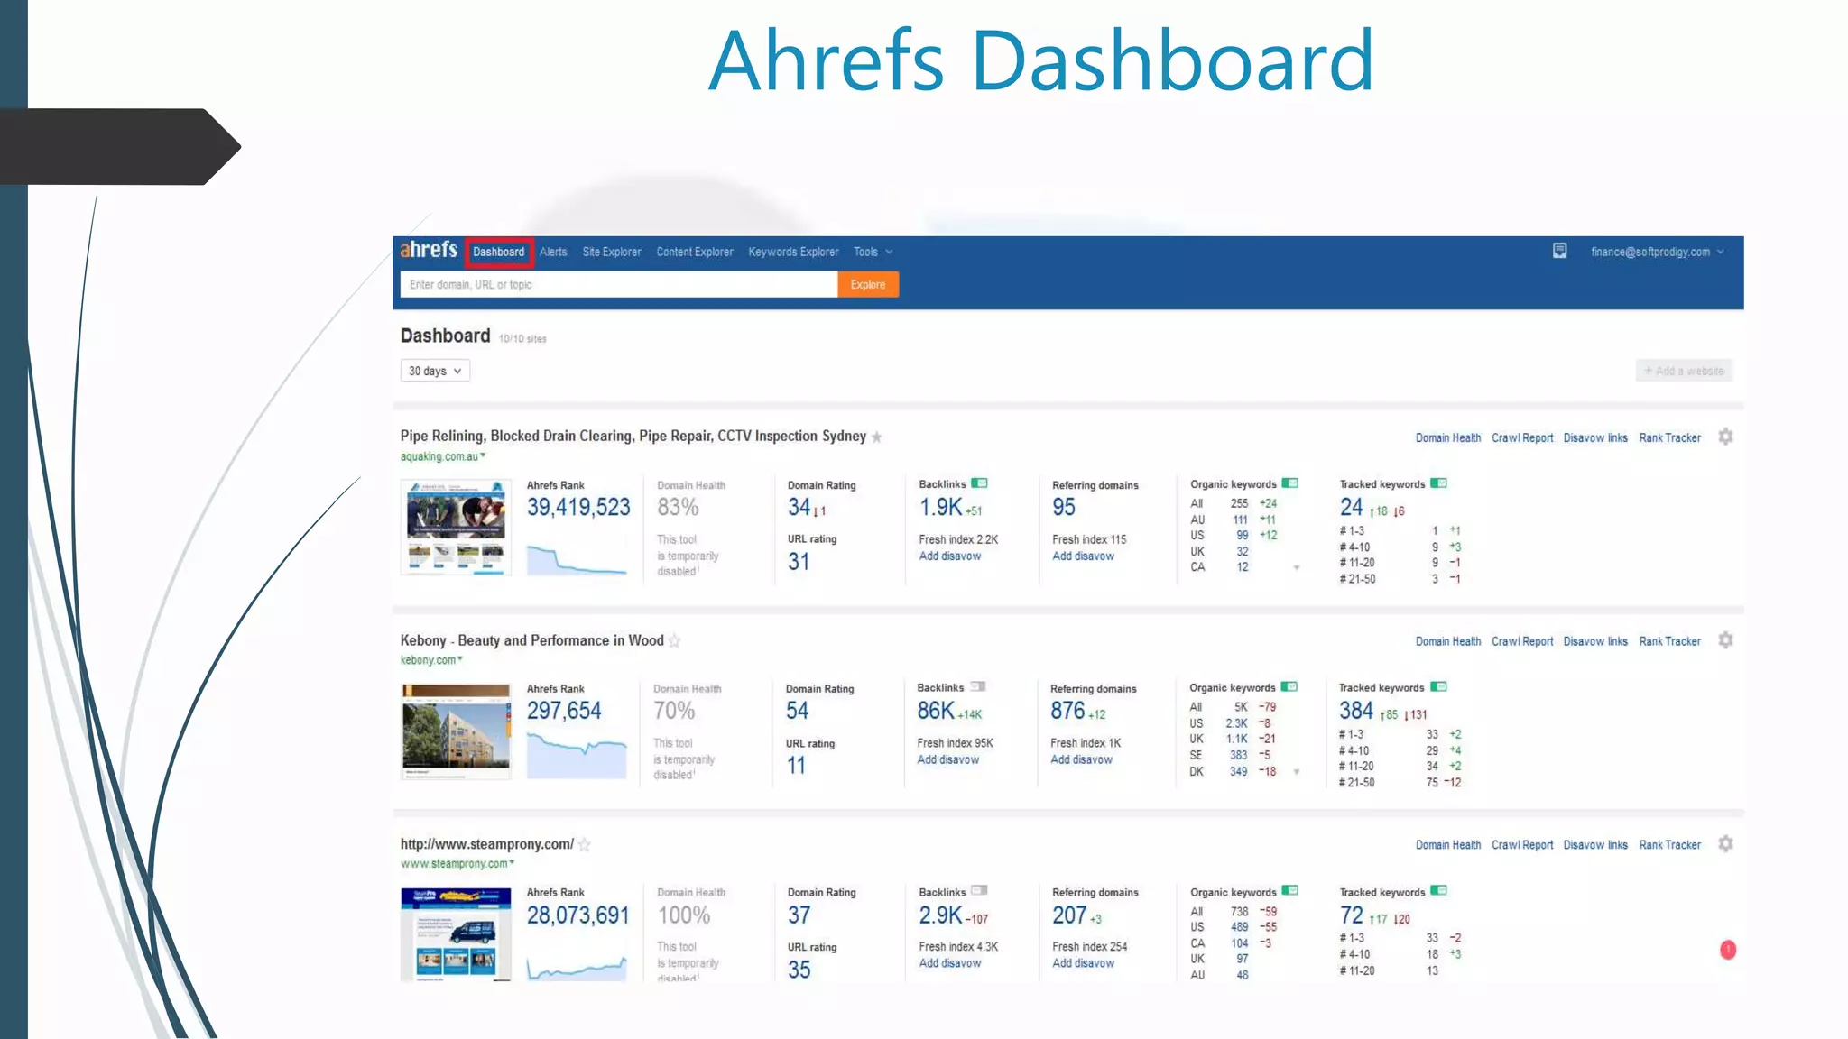The width and height of the screenshot is (1848, 1039).
Task: Star the Kebony site
Action: [x=674, y=641]
